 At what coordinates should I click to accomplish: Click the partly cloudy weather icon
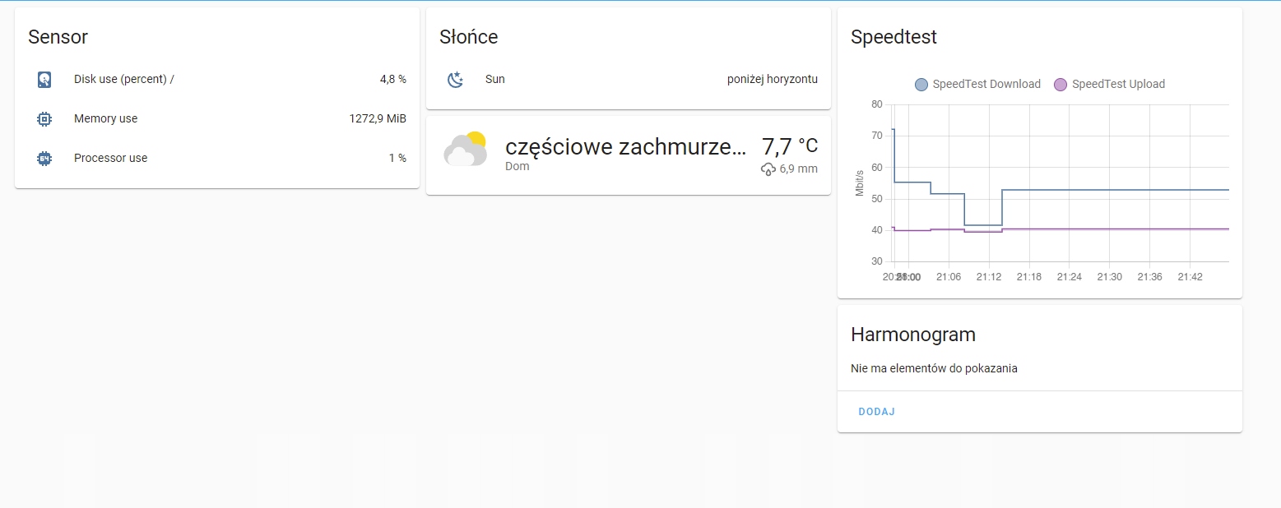(465, 150)
